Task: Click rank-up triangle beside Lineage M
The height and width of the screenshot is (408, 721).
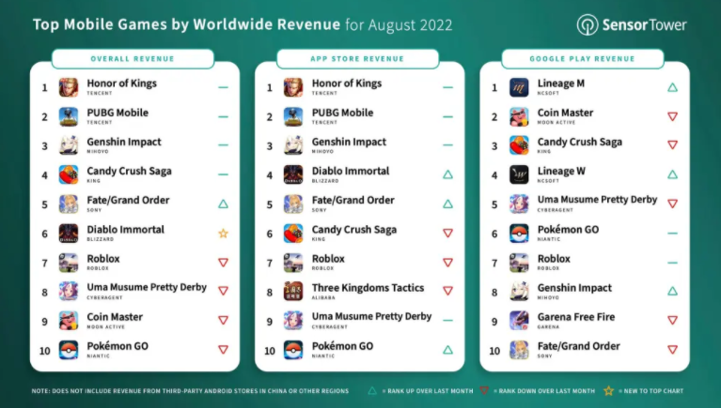Action: (673, 87)
